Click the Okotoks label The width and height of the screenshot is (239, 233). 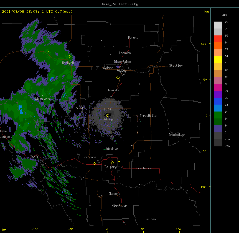pyautogui.click(x=114, y=194)
